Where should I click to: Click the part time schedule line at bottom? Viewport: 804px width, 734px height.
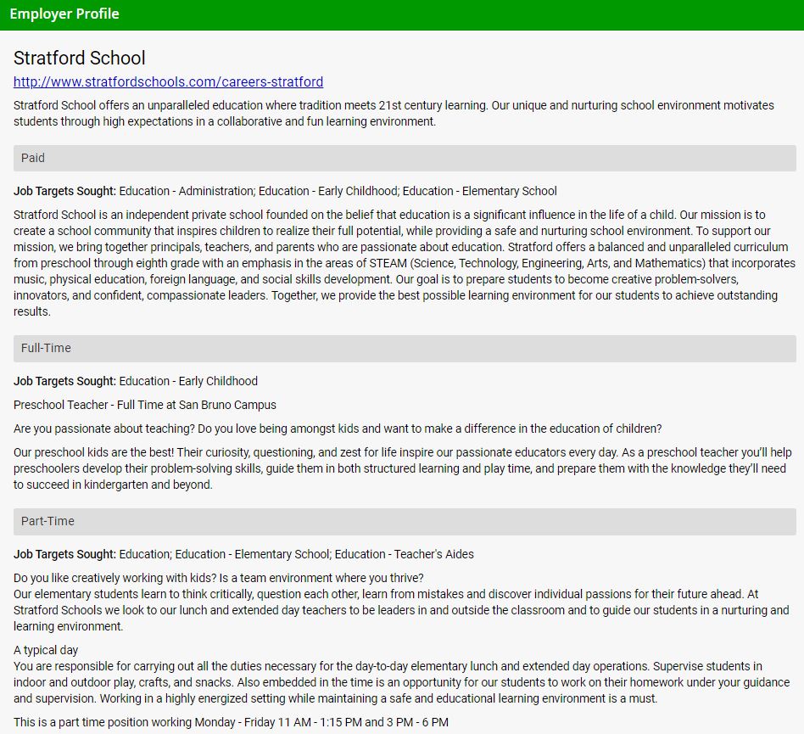pyautogui.click(x=231, y=722)
